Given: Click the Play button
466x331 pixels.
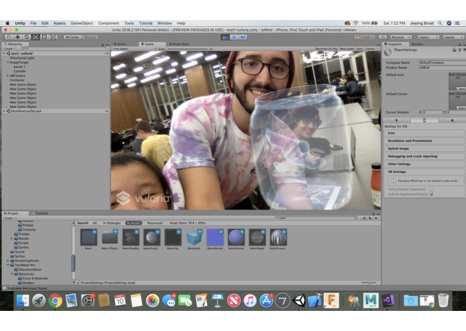Looking at the screenshot, I should pos(225,37).
